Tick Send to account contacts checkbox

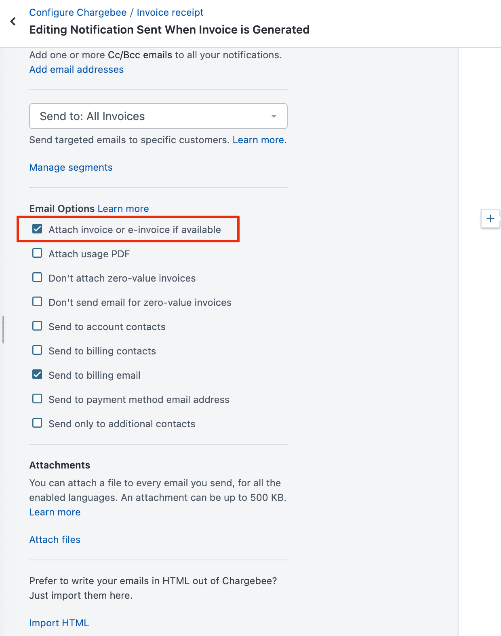(37, 326)
